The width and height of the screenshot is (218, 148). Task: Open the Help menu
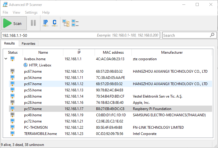[46, 12]
